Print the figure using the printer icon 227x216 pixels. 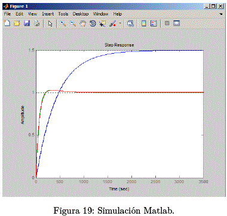[36, 23]
